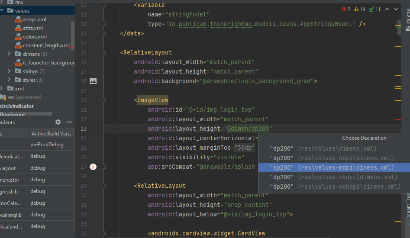The width and height of the screenshot is (410, 238).
Task: Fold the ImageView tag at line 20
Action: 104,100
